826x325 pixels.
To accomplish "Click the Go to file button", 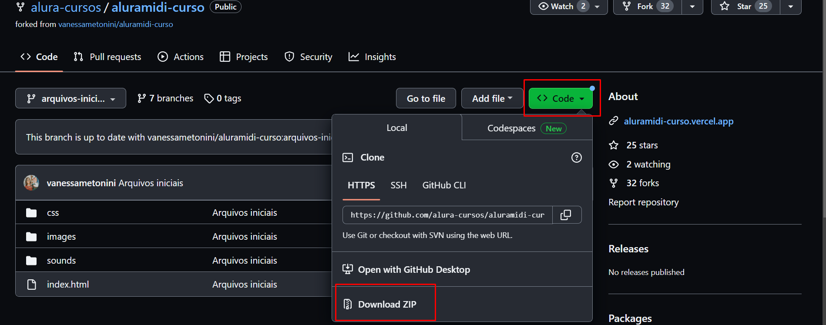I will [x=426, y=98].
